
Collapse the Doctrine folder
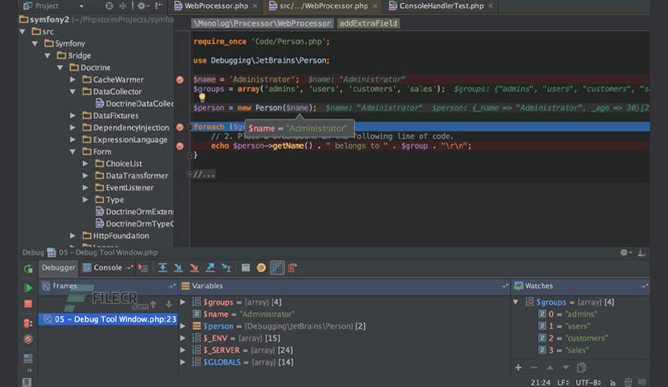pos(60,67)
